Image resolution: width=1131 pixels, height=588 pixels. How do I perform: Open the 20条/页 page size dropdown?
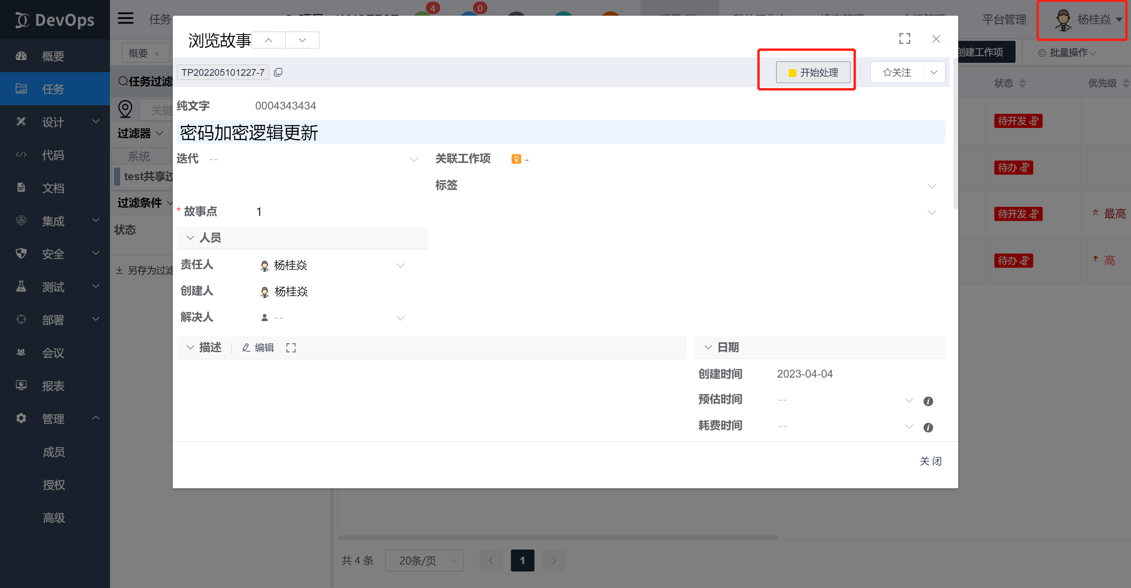tap(424, 561)
